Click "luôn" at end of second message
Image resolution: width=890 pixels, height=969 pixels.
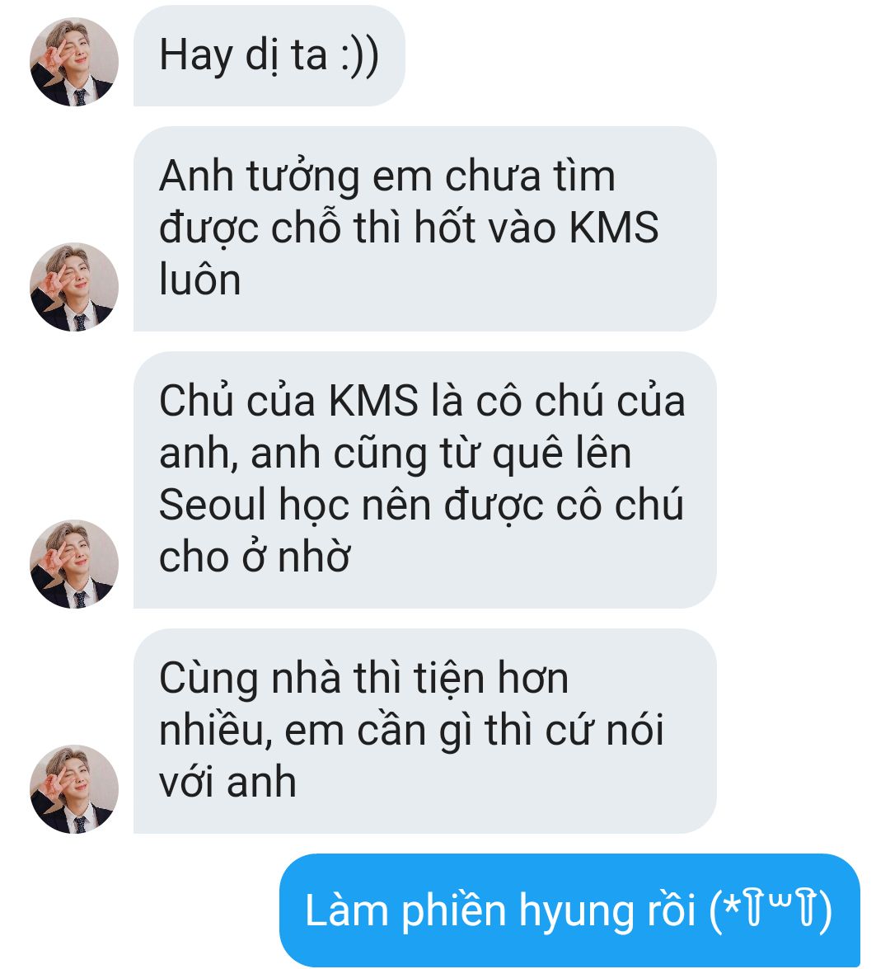coord(199,280)
